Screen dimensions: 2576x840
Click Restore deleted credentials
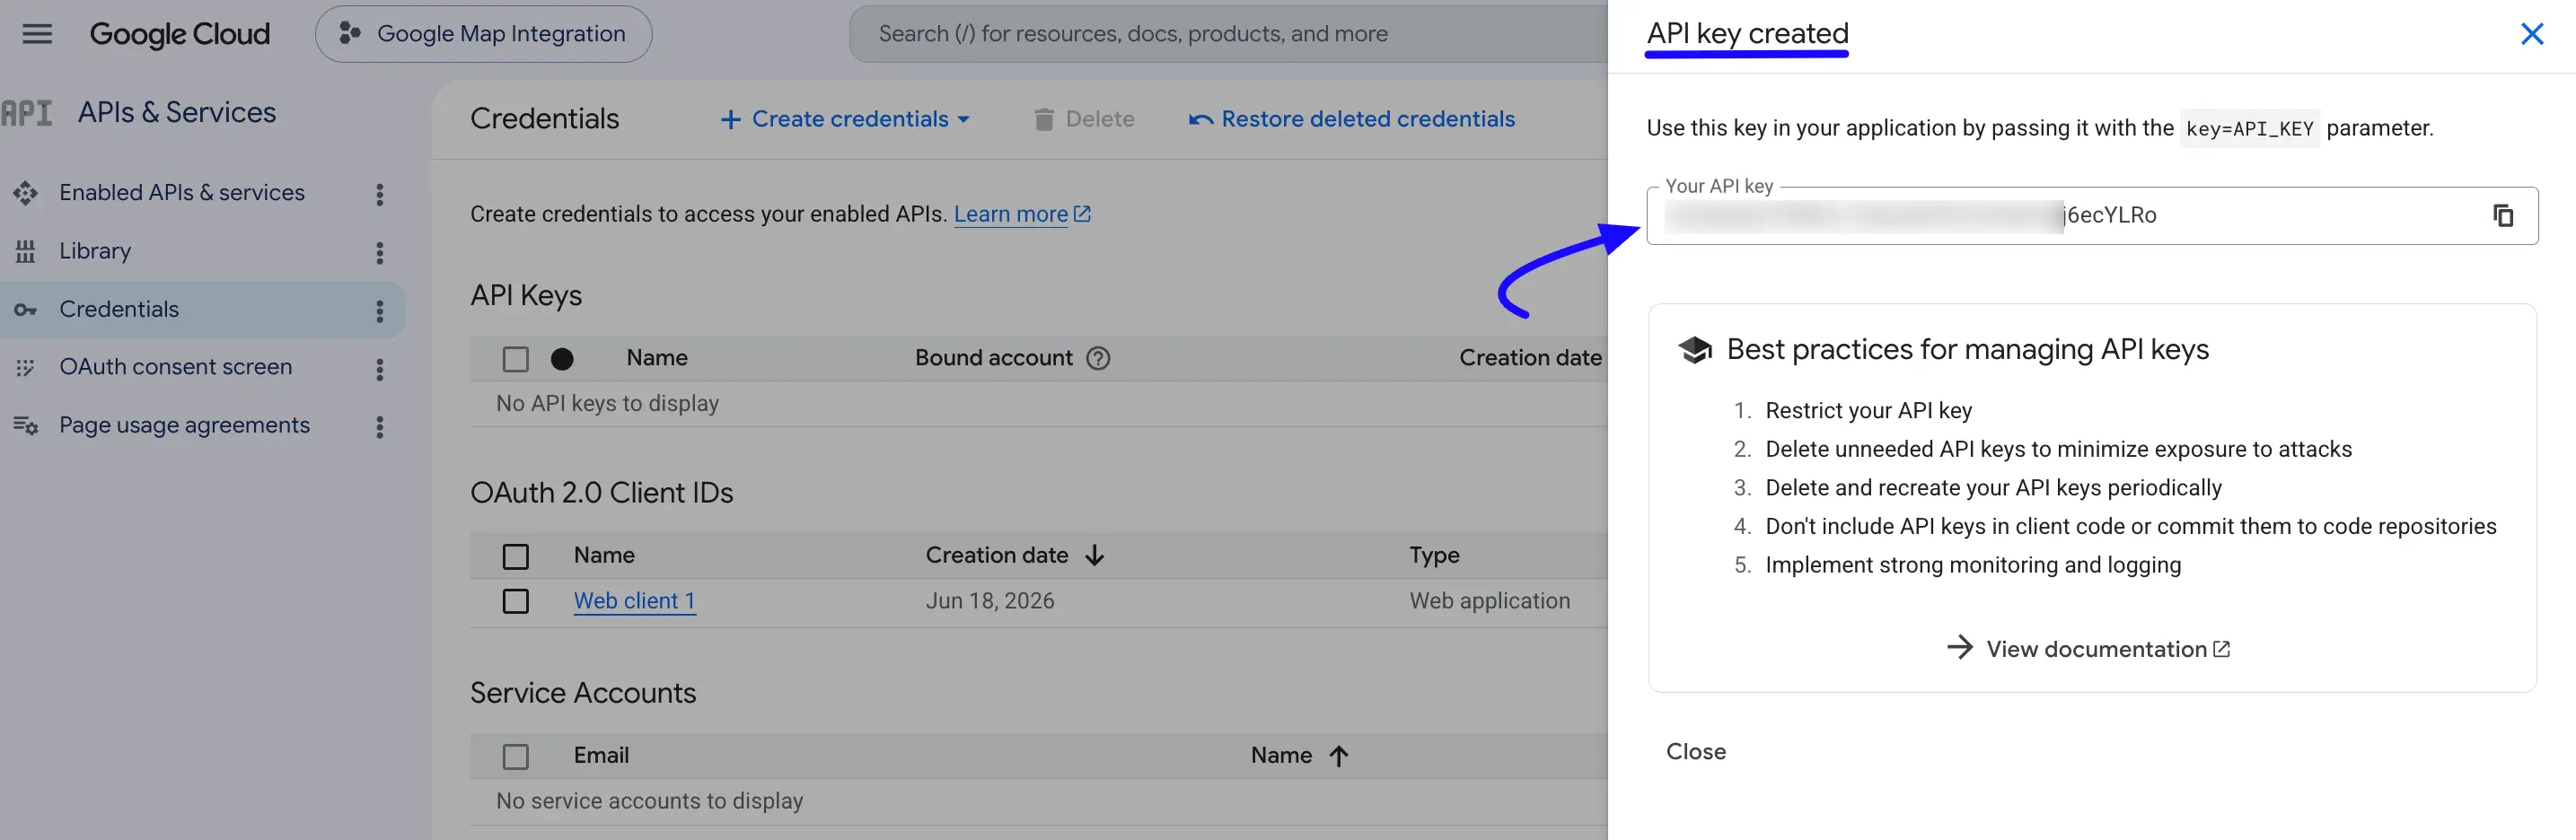(x=1351, y=119)
